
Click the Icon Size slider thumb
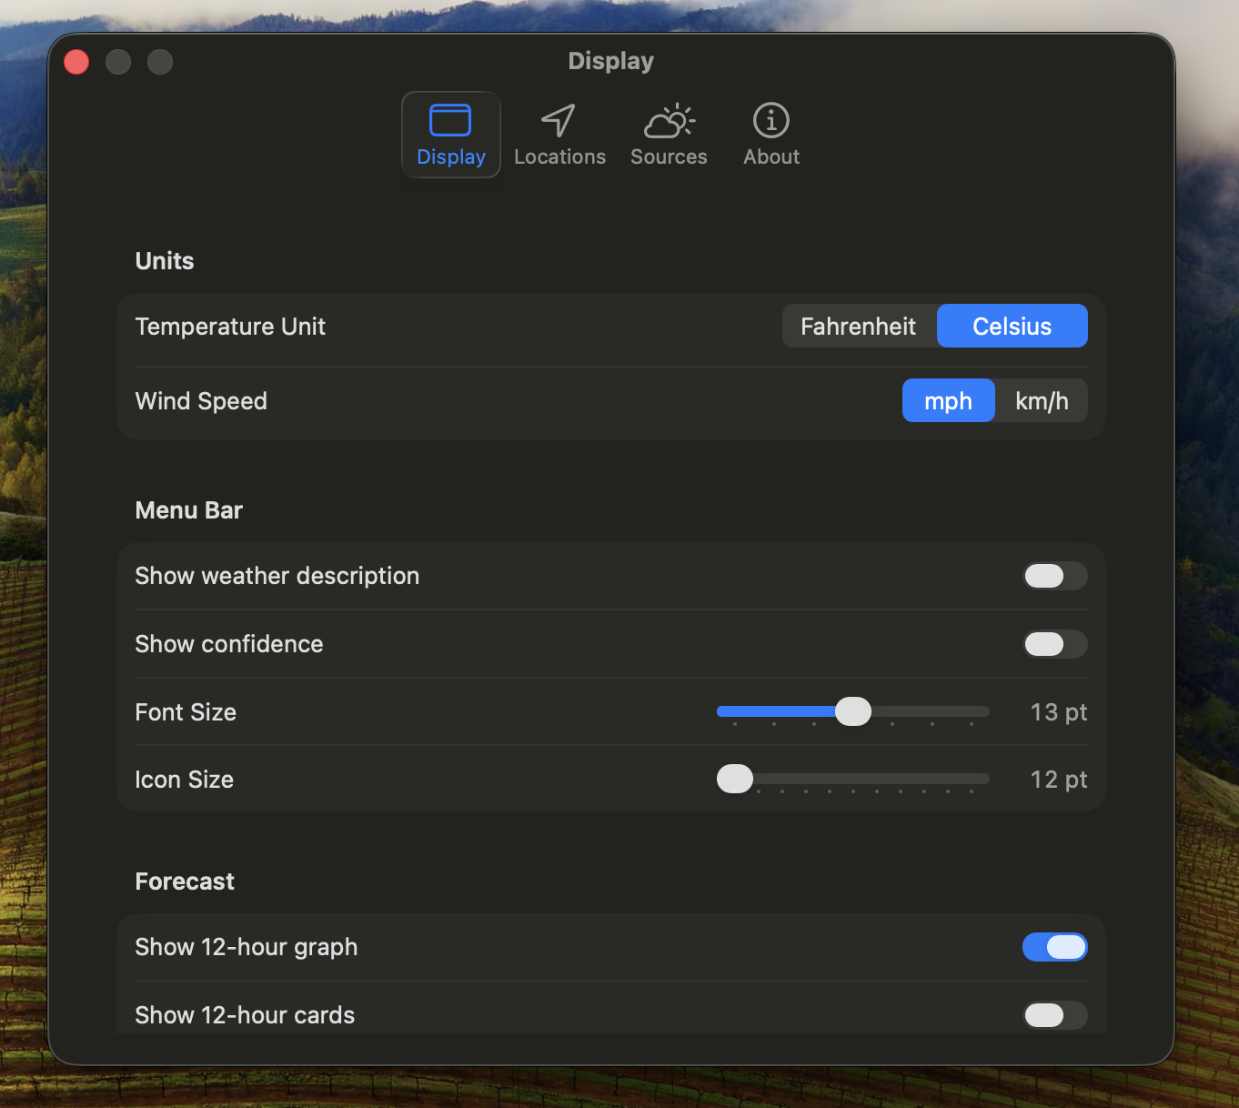(x=735, y=779)
